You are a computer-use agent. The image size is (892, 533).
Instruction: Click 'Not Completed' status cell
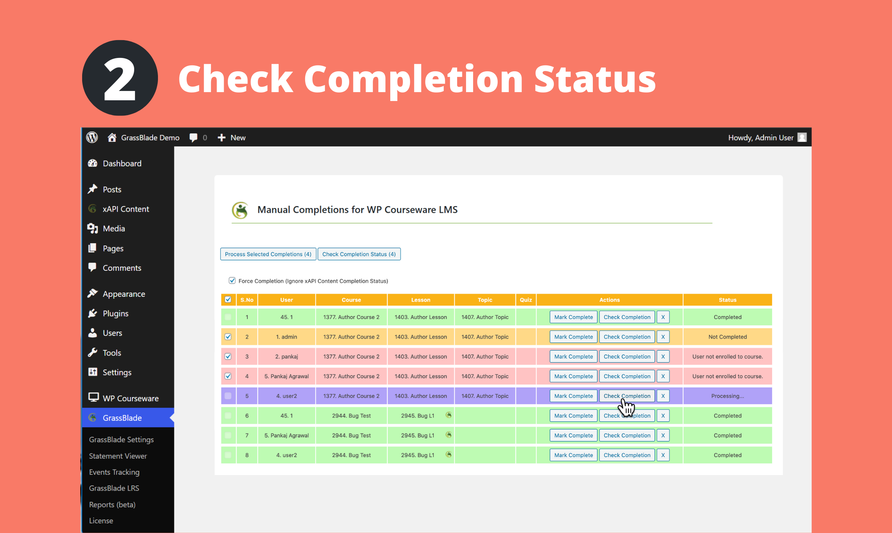(727, 337)
